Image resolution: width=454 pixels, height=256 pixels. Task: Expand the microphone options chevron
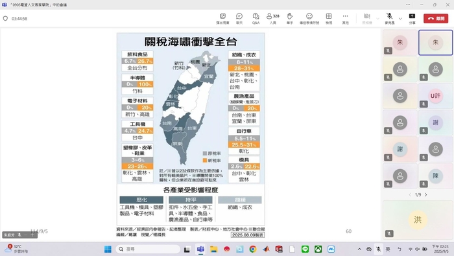[400, 19]
